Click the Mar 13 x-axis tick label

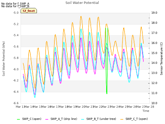tap(20, 107)
